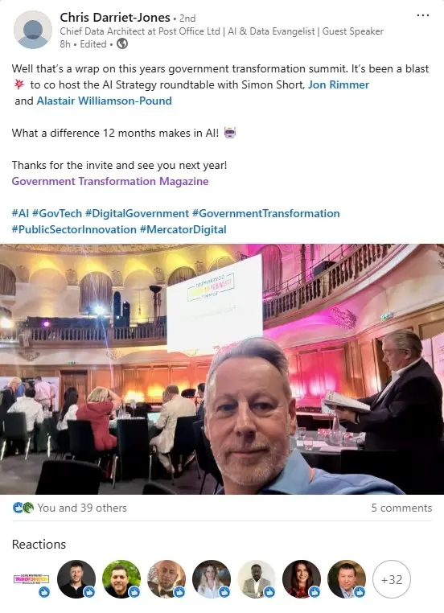This screenshot has width=444, height=613.
Task: Open the three-dot post options menu
Action: tap(423, 15)
